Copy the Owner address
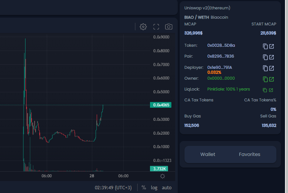 265,79
